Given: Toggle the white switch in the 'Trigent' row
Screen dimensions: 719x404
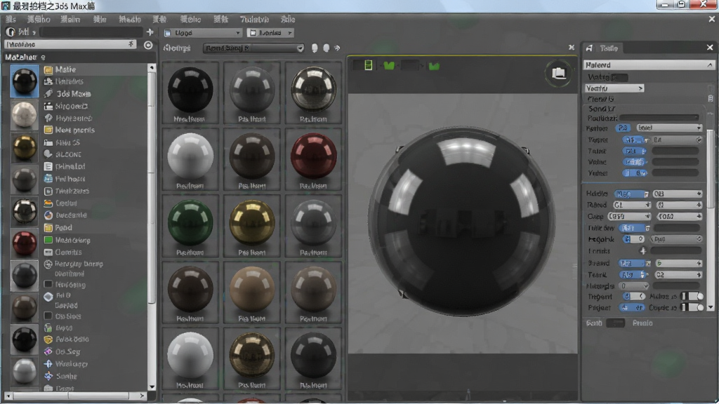Looking at the screenshot, I should [x=692, y=297].
